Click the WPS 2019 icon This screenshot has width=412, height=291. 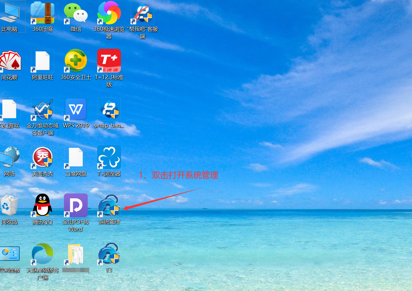pyautogui.click(x=76, y=109)
